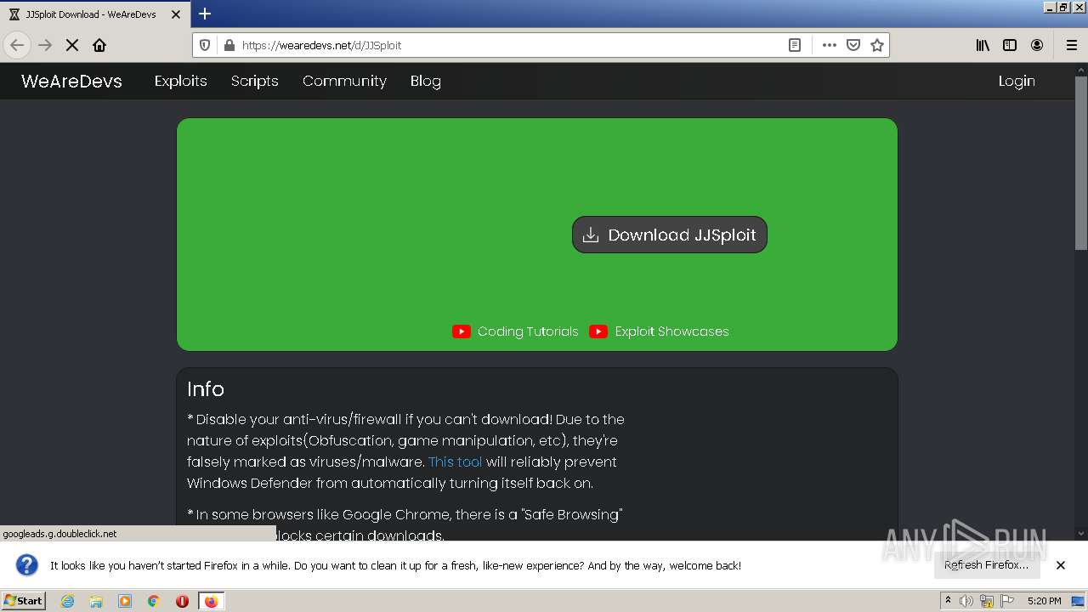
Task: Click the Login link
Action: pos(1017,81)
